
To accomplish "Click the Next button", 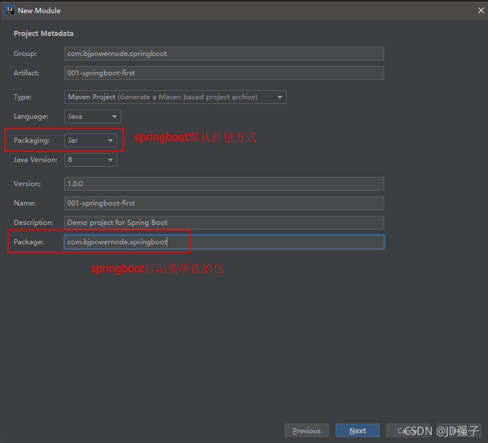I will click(x=357, y=430).
